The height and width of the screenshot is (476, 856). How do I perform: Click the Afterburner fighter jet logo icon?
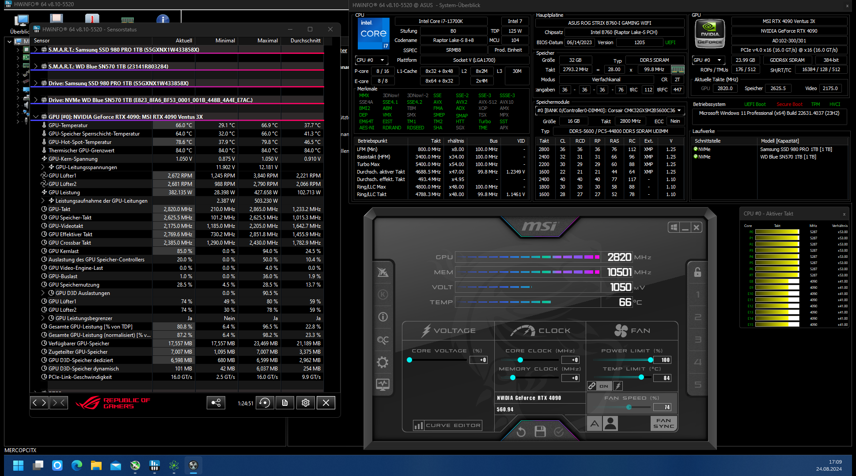pos(383,272)
